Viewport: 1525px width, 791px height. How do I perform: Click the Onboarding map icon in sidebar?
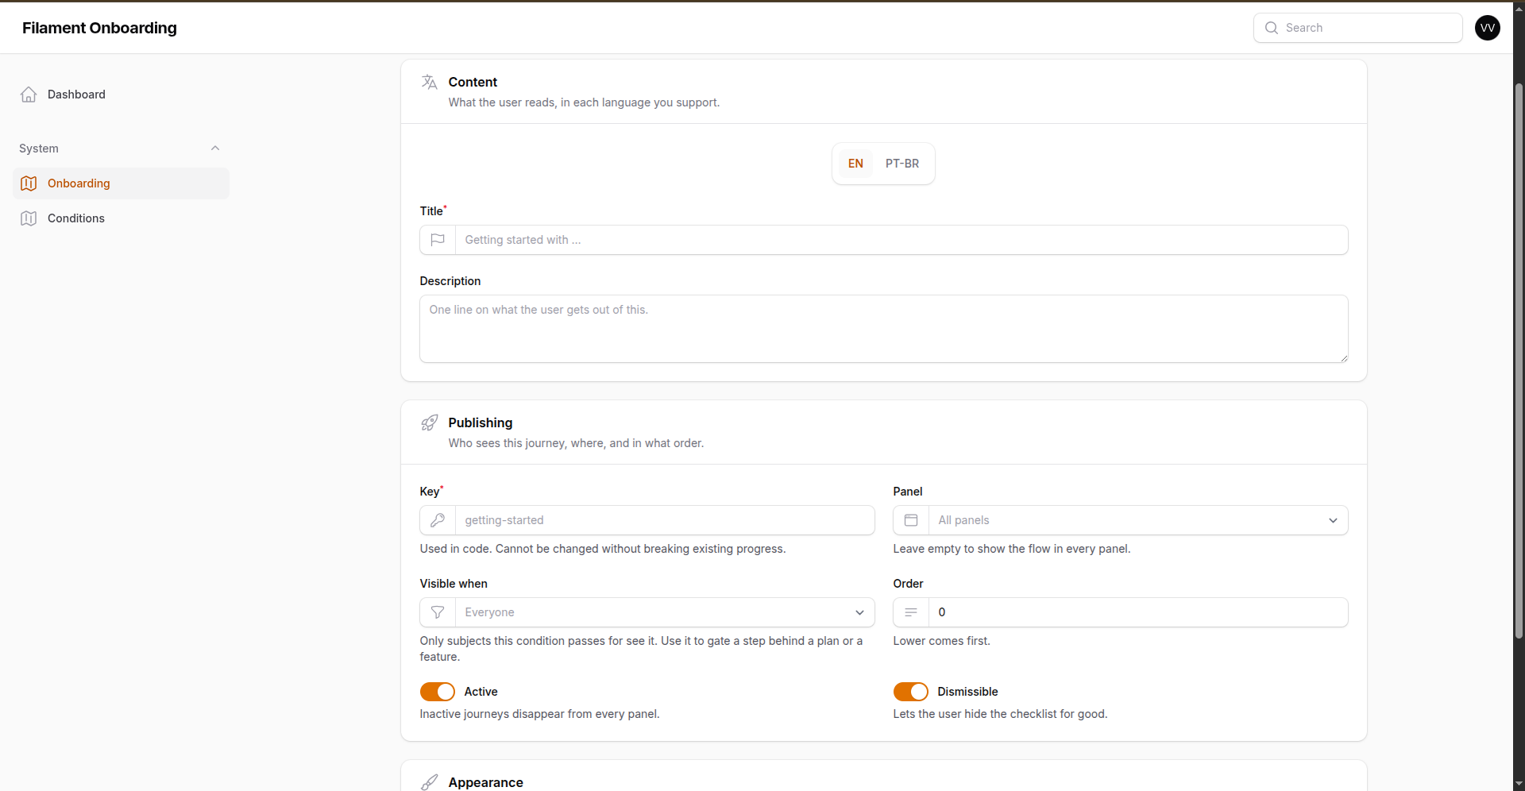coord(29,183)
